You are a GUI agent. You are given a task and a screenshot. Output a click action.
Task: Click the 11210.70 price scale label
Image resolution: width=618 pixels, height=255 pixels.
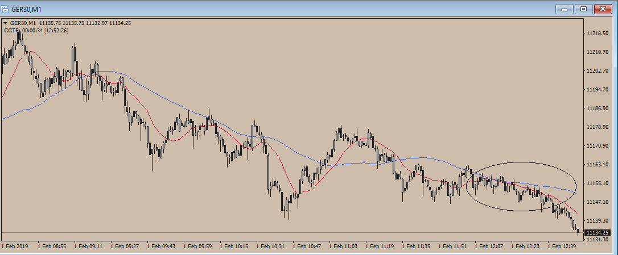pyautogui.click(x=598, y=52)
